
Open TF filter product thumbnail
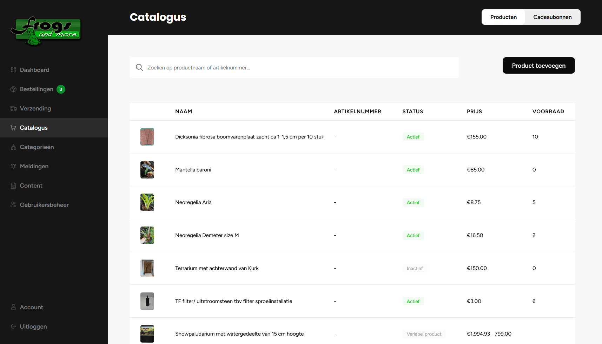tap(147, 301)
